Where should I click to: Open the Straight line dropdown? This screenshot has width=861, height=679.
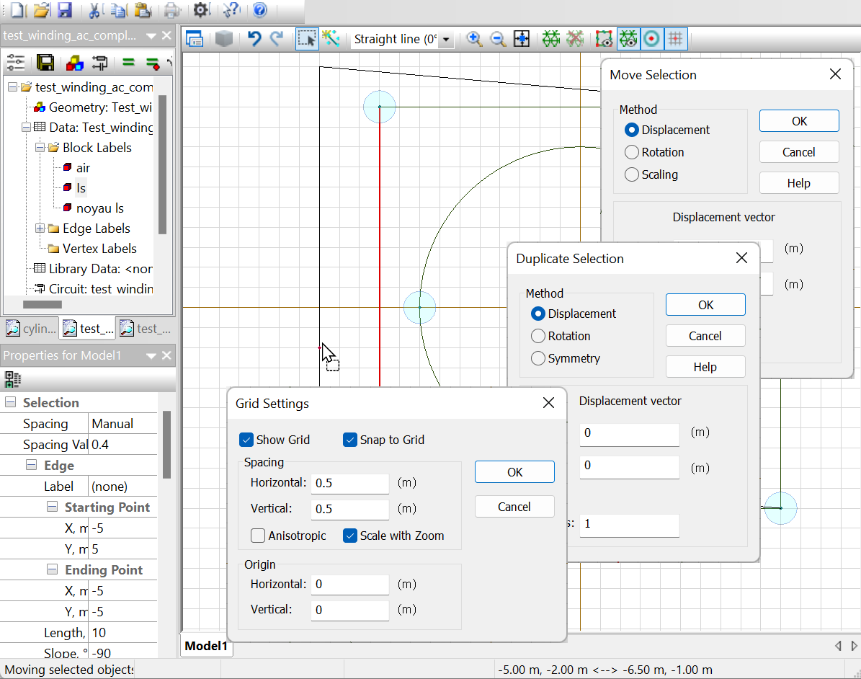[x=447, y=40]
